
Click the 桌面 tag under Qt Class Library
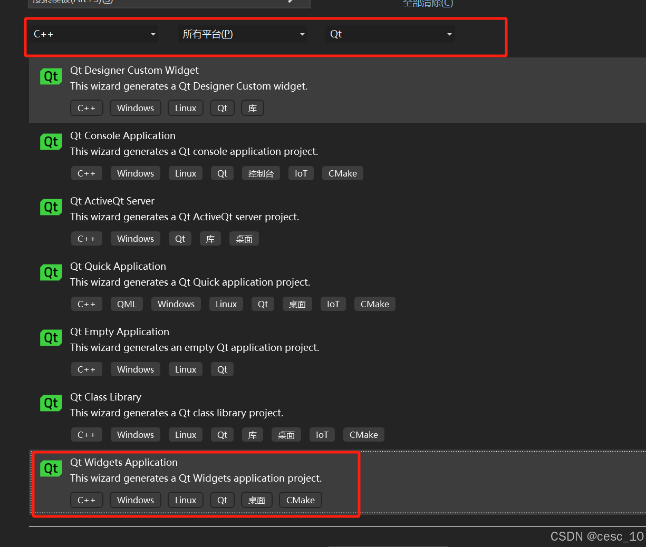tap(286, 435)
